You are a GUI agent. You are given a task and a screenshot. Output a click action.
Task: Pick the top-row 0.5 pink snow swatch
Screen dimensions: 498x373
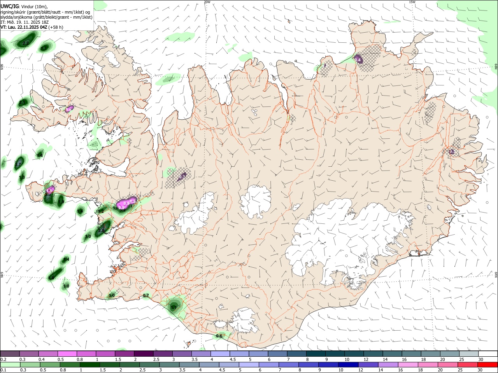coord(67,354)
